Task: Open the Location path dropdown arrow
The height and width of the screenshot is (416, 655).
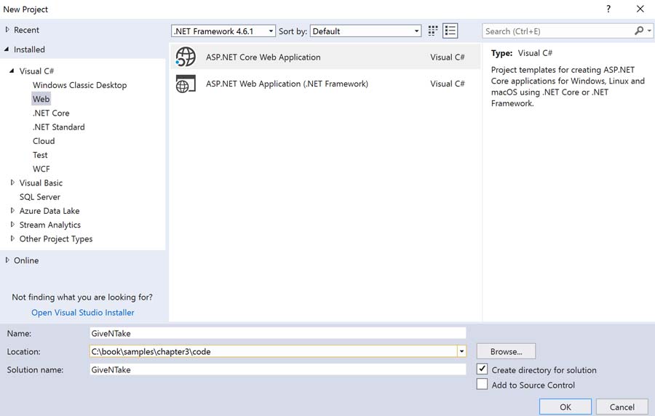Action: click(x=461, y=351)
